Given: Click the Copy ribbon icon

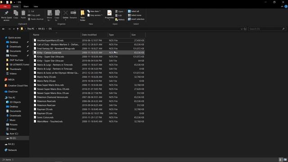Looking at the screenshot, I should click(16, 14).
